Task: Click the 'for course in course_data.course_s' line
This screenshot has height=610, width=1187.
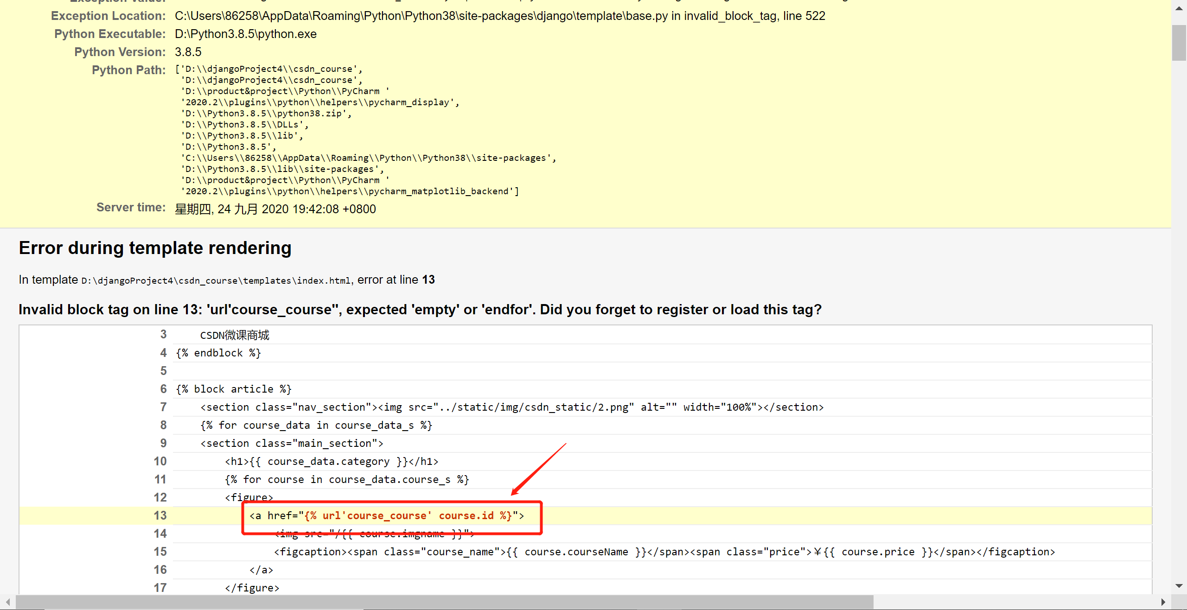Action: 347,479
